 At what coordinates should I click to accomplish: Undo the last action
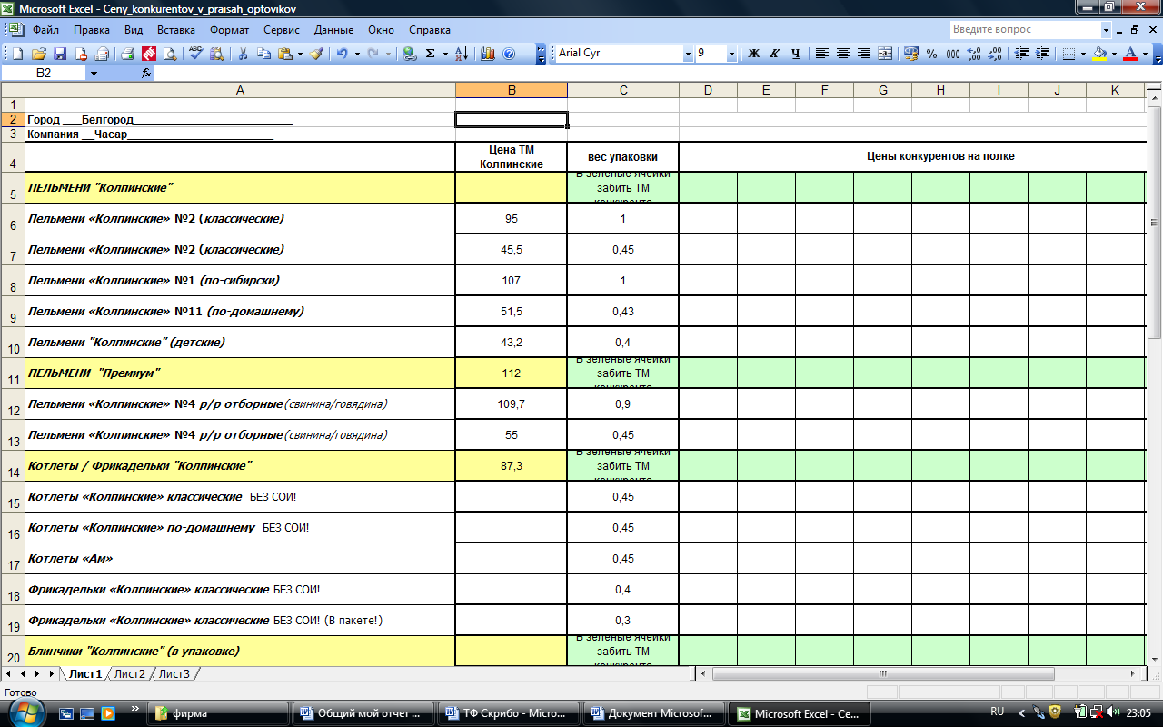[342, 54]
